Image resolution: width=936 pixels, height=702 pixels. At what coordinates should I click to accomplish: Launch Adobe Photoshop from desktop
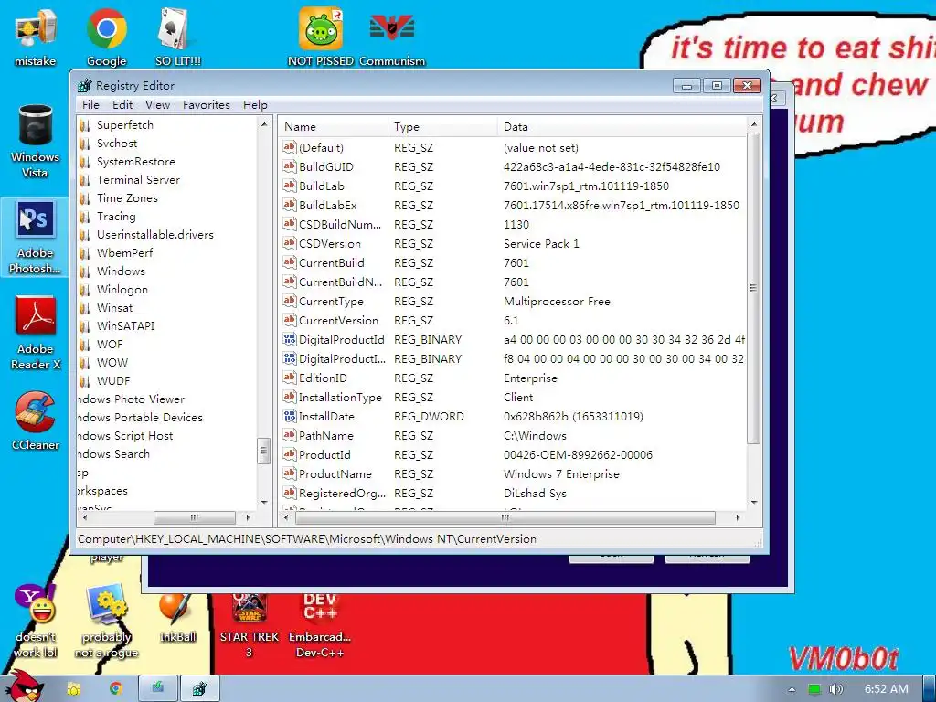tap(36, 238)
